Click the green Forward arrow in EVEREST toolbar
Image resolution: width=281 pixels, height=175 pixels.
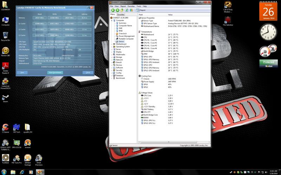coord(117,10)
